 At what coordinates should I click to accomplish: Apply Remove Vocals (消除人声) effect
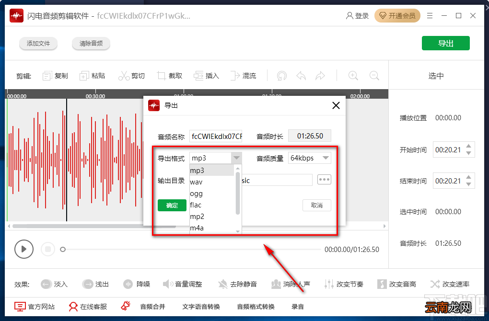point(291,284)
